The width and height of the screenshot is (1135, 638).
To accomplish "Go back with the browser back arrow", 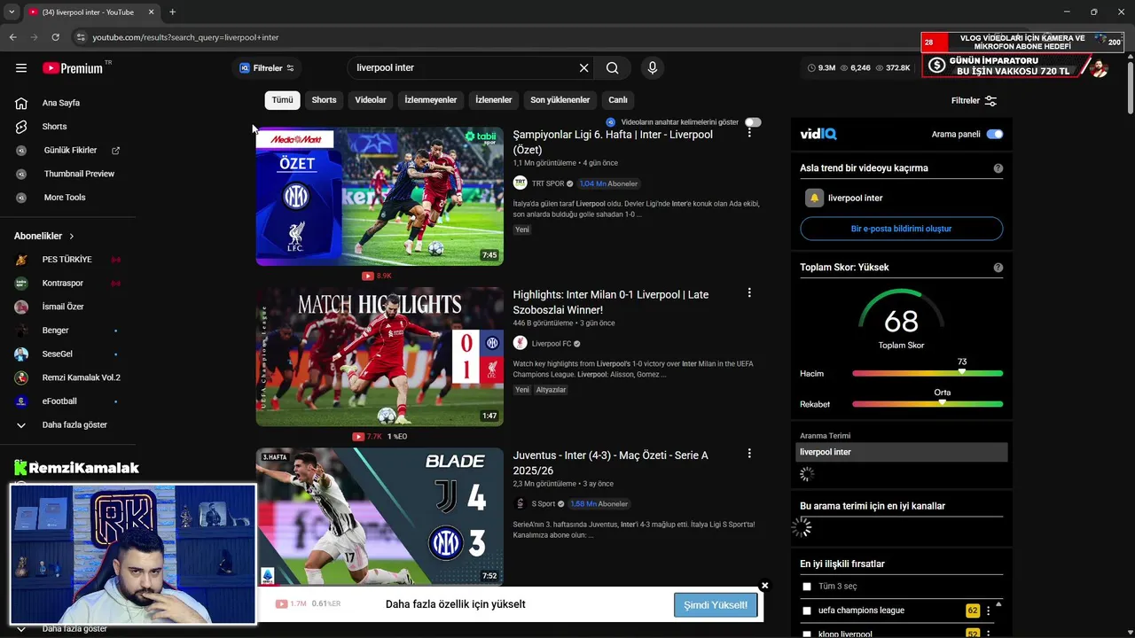I will pos(13,37).
